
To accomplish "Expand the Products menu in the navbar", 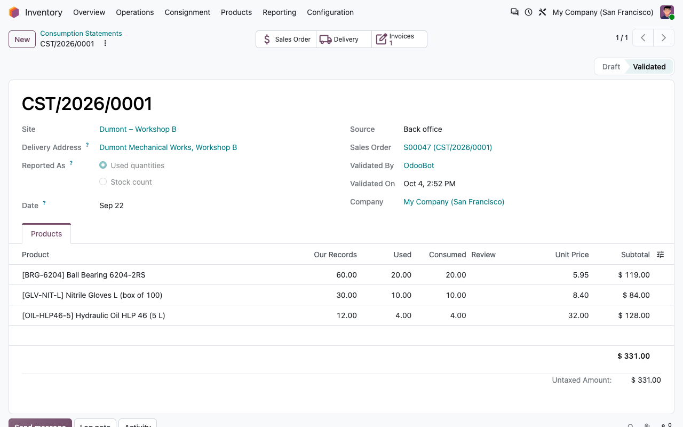I will [236, 12].
